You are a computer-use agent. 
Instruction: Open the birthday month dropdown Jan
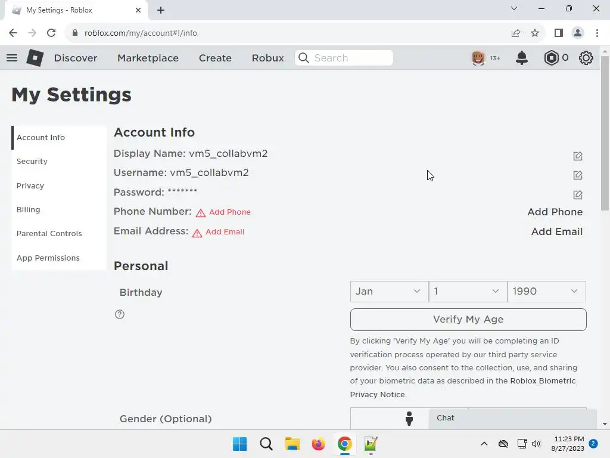[x=389, y=291]
